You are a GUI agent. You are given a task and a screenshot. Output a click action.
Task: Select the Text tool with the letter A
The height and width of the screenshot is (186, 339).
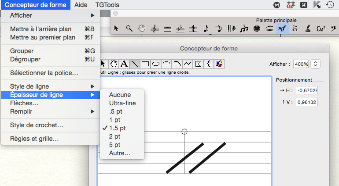[x=124, y=64]
